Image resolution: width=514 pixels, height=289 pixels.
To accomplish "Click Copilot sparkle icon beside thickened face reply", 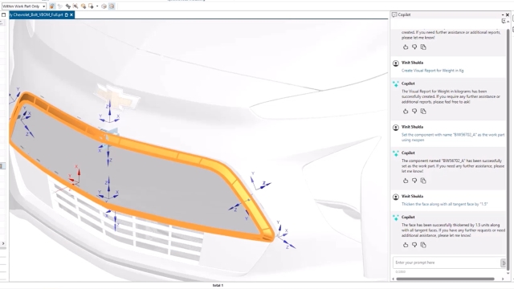I will pyautogui.click(x=396, y=218).
